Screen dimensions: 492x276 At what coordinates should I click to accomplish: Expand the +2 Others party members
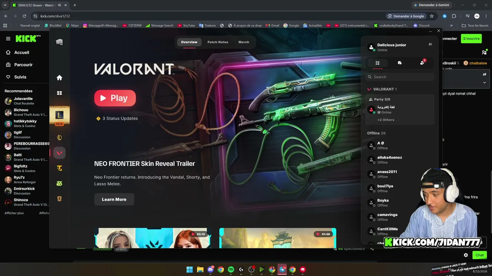(386, 120)
